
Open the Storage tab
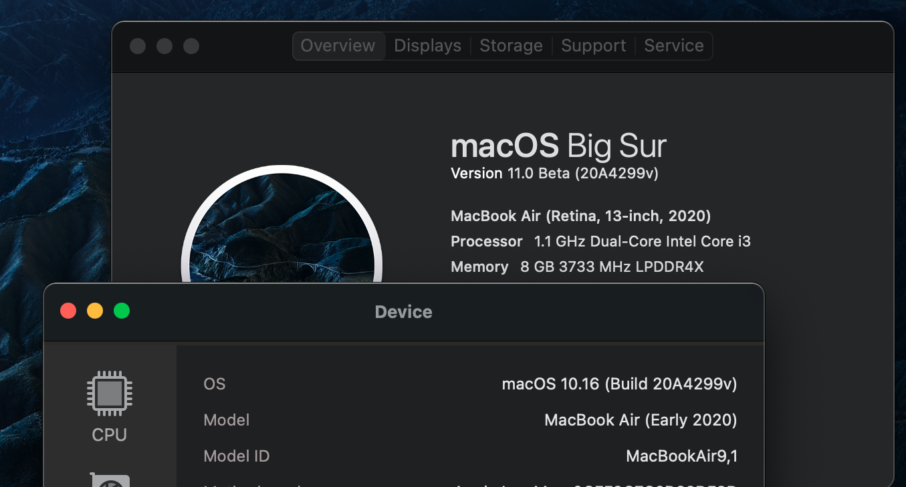[x=511, y=45]
